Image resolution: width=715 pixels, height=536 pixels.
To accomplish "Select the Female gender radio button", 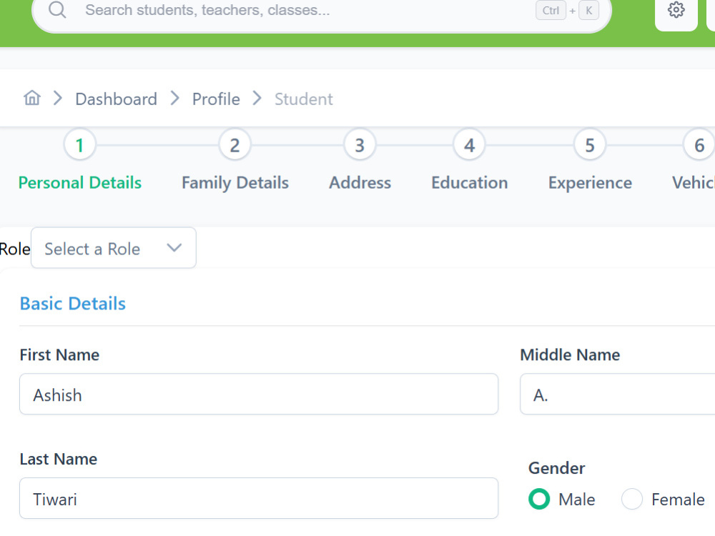I will click(x=632, y=499).
